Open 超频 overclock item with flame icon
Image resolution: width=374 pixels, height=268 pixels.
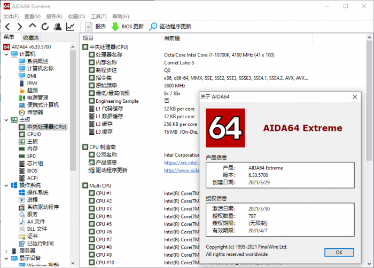click(32, 91)
